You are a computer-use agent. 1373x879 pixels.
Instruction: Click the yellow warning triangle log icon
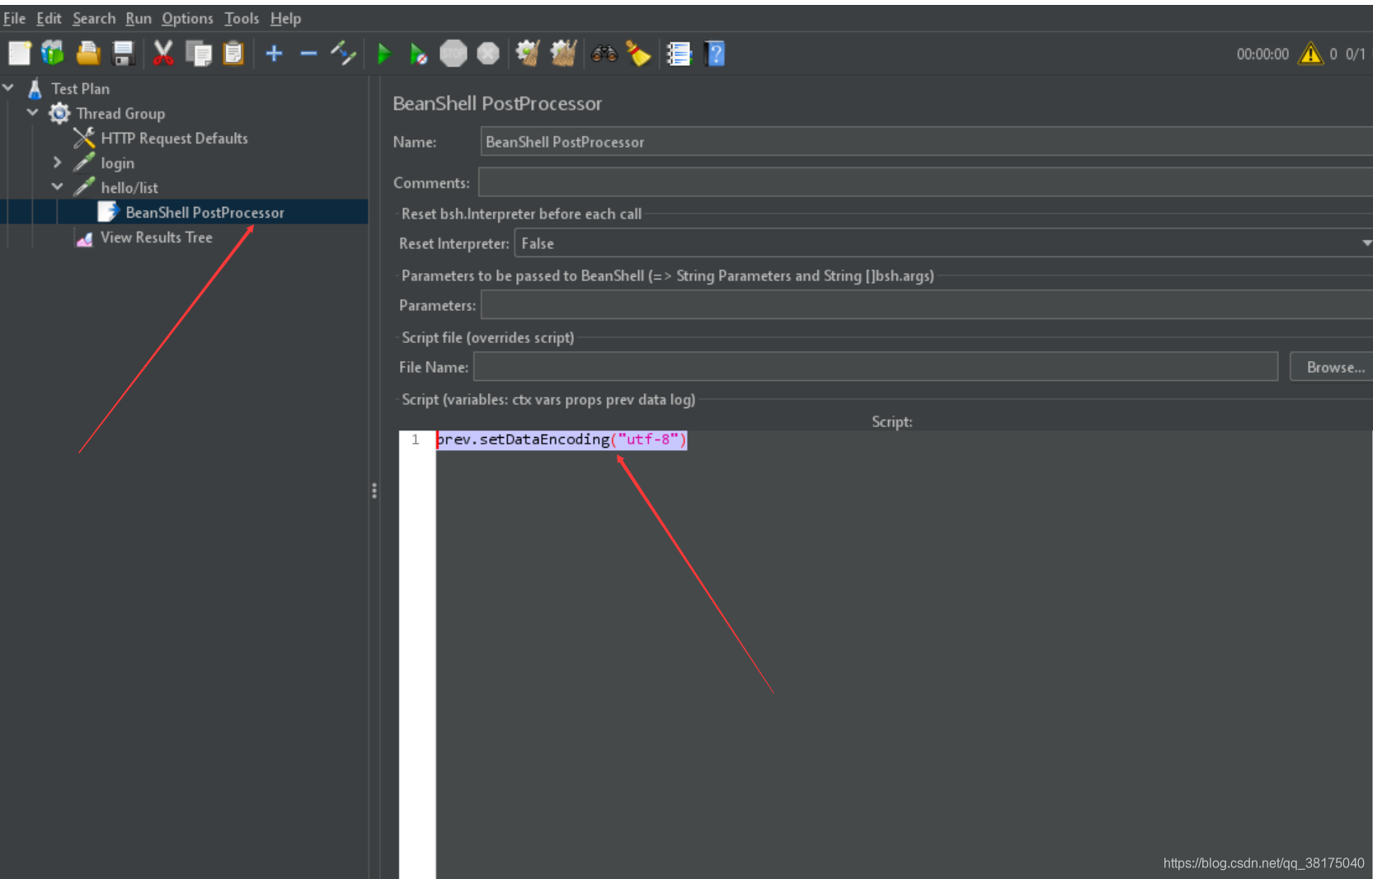[1310, 54]
